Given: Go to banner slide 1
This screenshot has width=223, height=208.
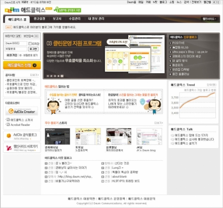Looking at the screenshot, I should pyautogui.click(x=48, y=76).
